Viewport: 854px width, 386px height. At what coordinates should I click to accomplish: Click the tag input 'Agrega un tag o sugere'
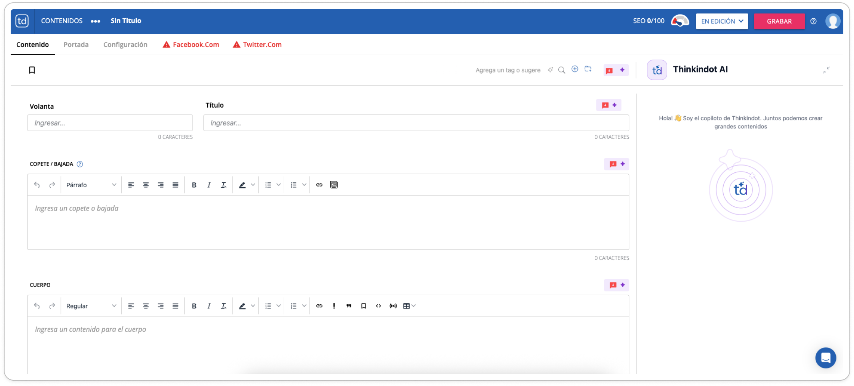(508, 70)
